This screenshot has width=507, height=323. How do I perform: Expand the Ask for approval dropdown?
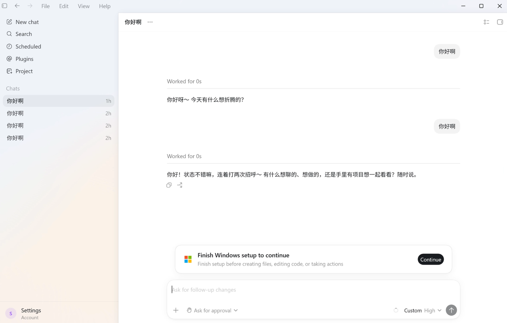(212, 310)
